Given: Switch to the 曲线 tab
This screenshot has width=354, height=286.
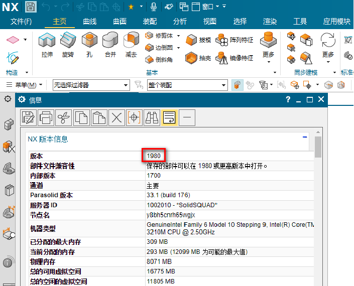Looking at the screenshot, I should [x=89, y=22].
